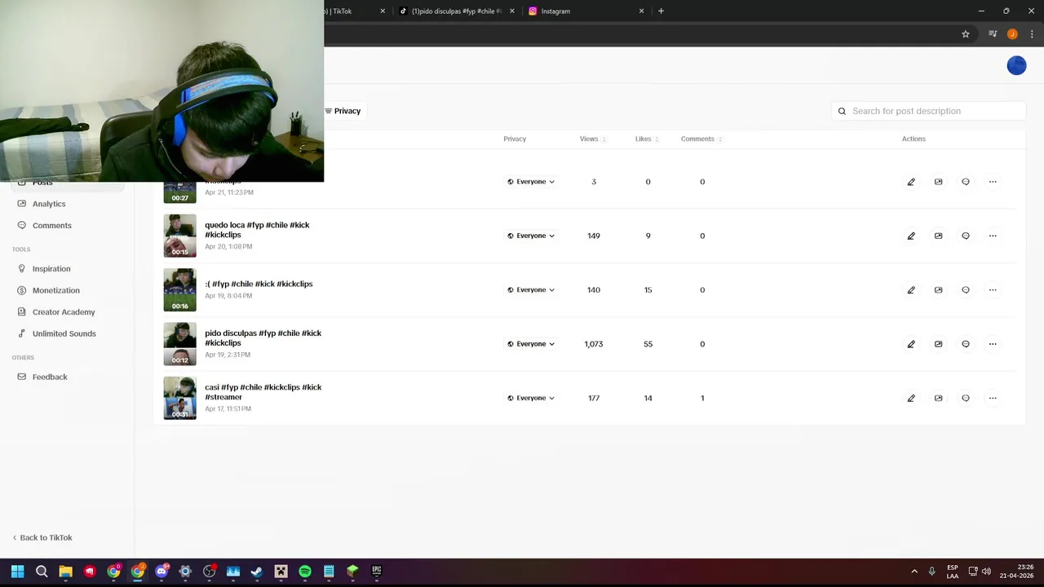1044x587 pixels.
Task: Click the blue profile avatar
Action: click(x=1016, y=65)
